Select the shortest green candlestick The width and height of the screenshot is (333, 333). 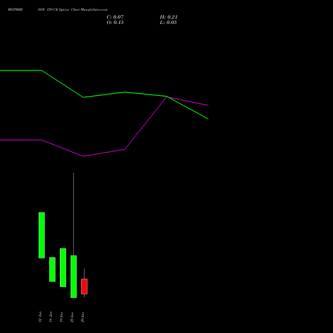click(x=53, y=269)
